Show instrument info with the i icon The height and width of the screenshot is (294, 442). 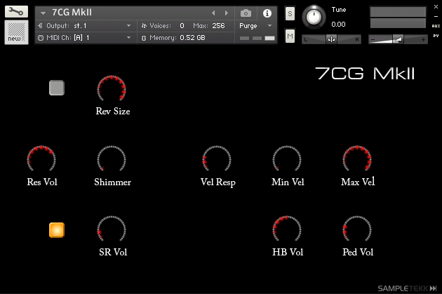pos(267,13)
